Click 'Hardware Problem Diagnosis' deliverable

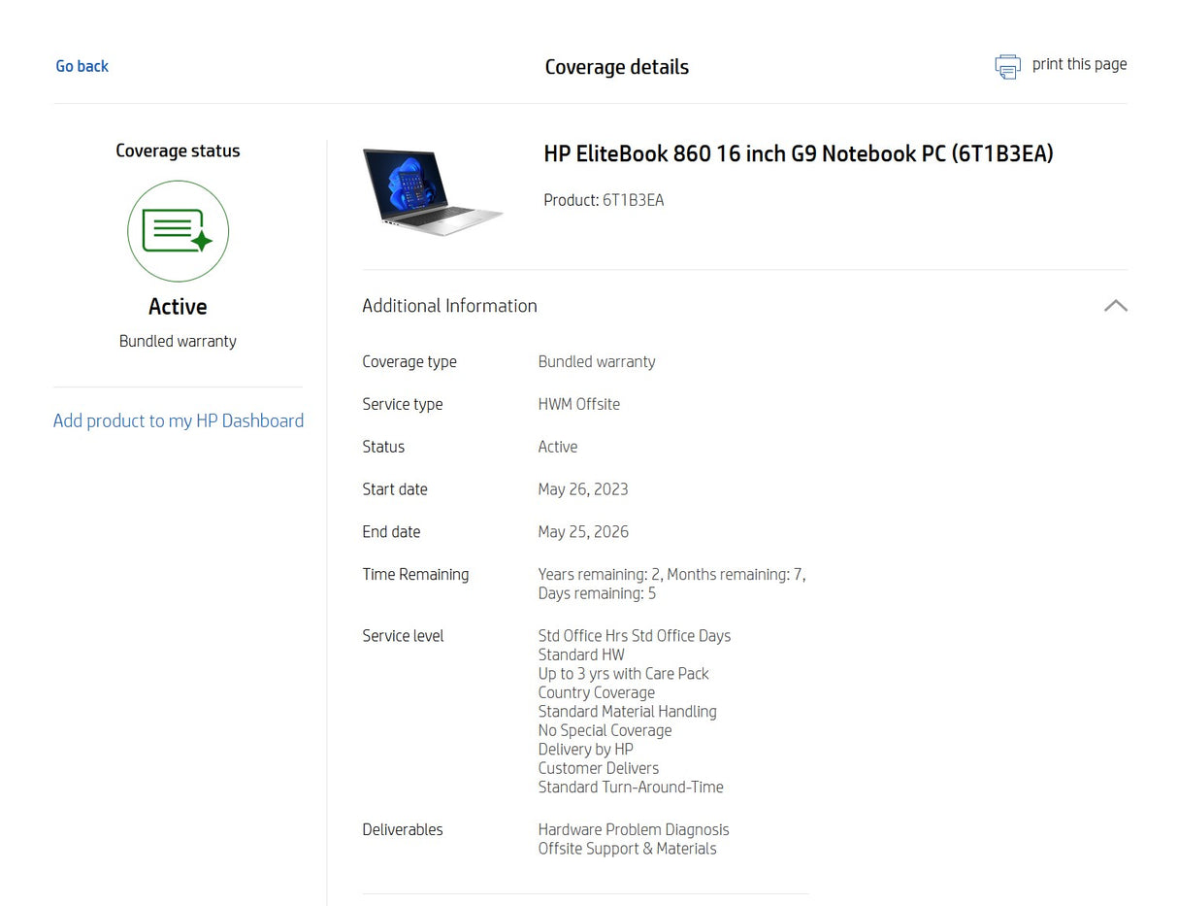(634, 830)
